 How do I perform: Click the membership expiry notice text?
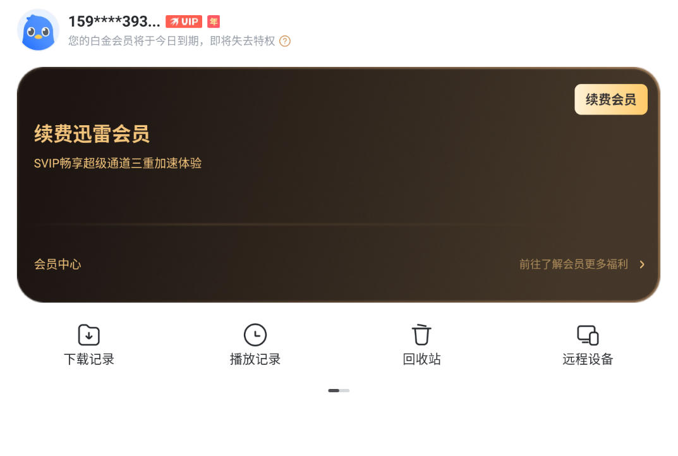[x=172, y=41]
